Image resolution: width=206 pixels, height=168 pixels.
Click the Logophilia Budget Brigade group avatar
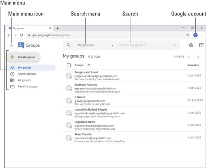click(x=69, y=113)
